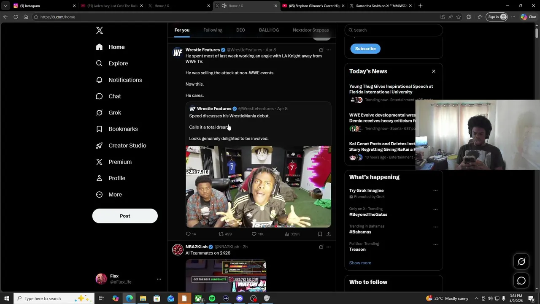Screen dimensions: 540x304
Task: Go back in browser
Action: (x=5, y=17)
